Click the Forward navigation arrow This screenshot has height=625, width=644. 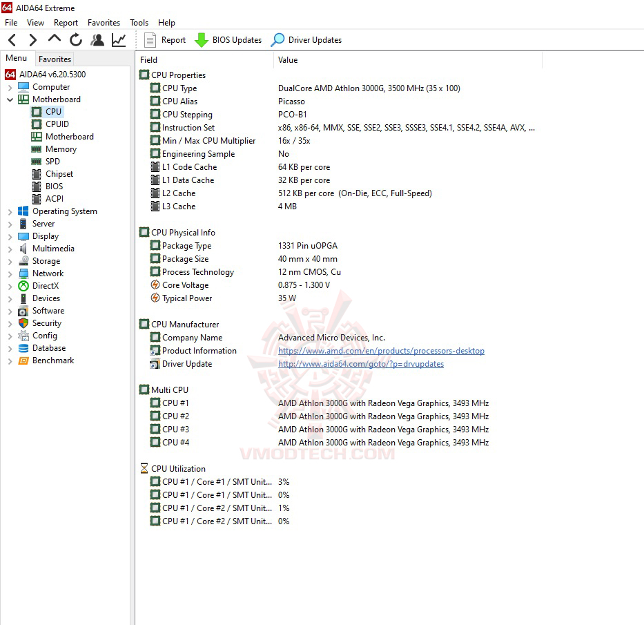coord(33,40)
